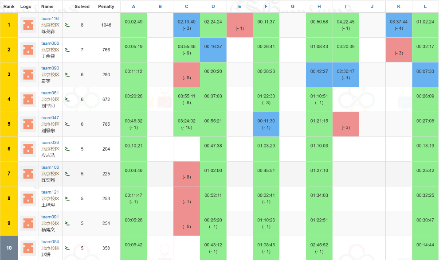Open problem L column header link

click(x=425, y=7)
